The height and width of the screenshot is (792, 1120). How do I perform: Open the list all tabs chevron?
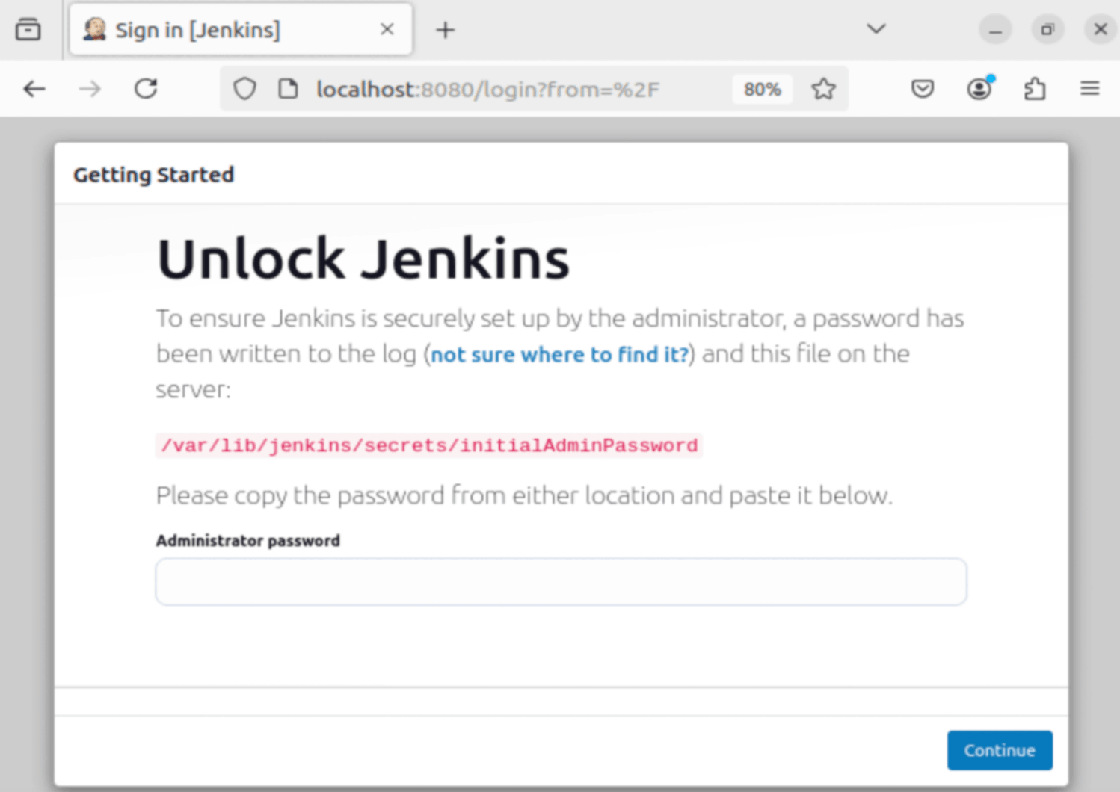pyautogui.click(x=875, y=29)
